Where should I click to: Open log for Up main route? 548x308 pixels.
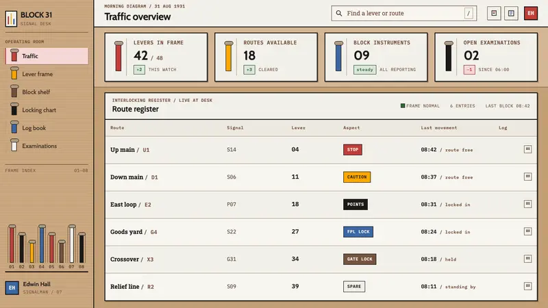coord(527,149)
